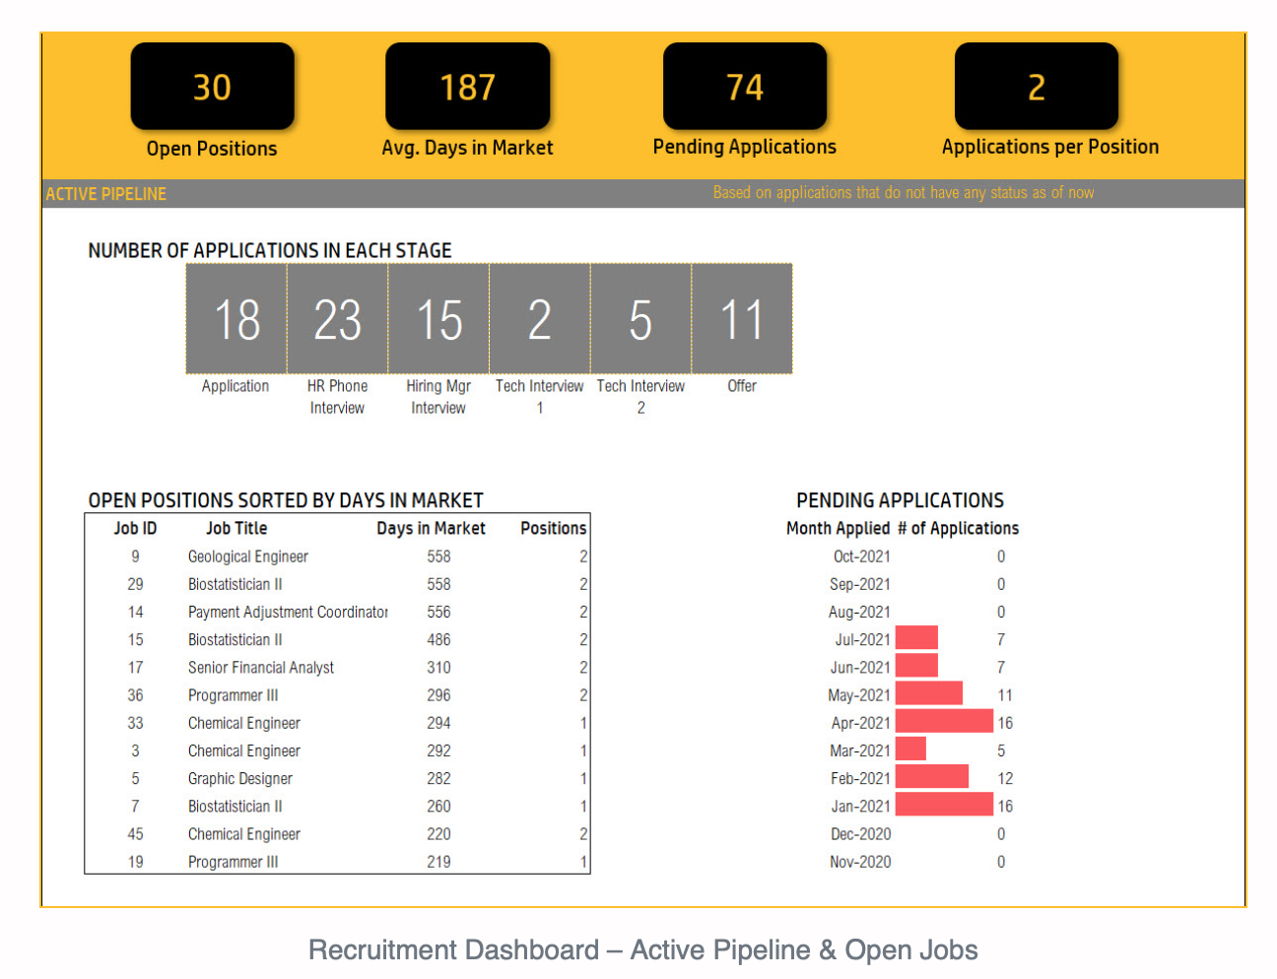The height and width of the screenshot is (979, 1277).
Task: Select the ACTIVE PIPELINE section header
Action: [x=106, y=194]
